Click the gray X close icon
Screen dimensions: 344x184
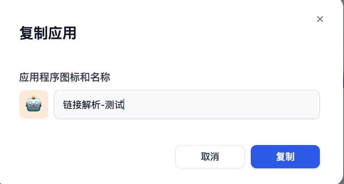click(320, 19)
